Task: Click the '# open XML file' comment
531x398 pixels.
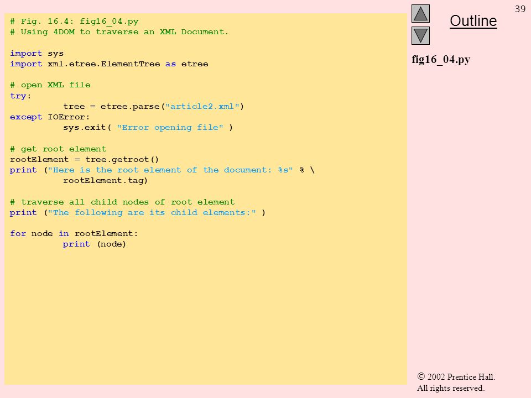Action: pos(50,85)
